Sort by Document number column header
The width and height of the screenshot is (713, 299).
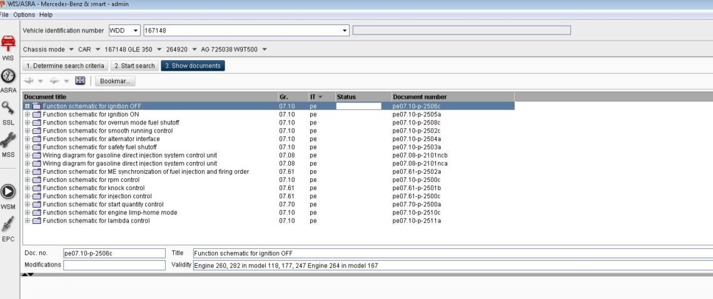(x=453, y=96)
